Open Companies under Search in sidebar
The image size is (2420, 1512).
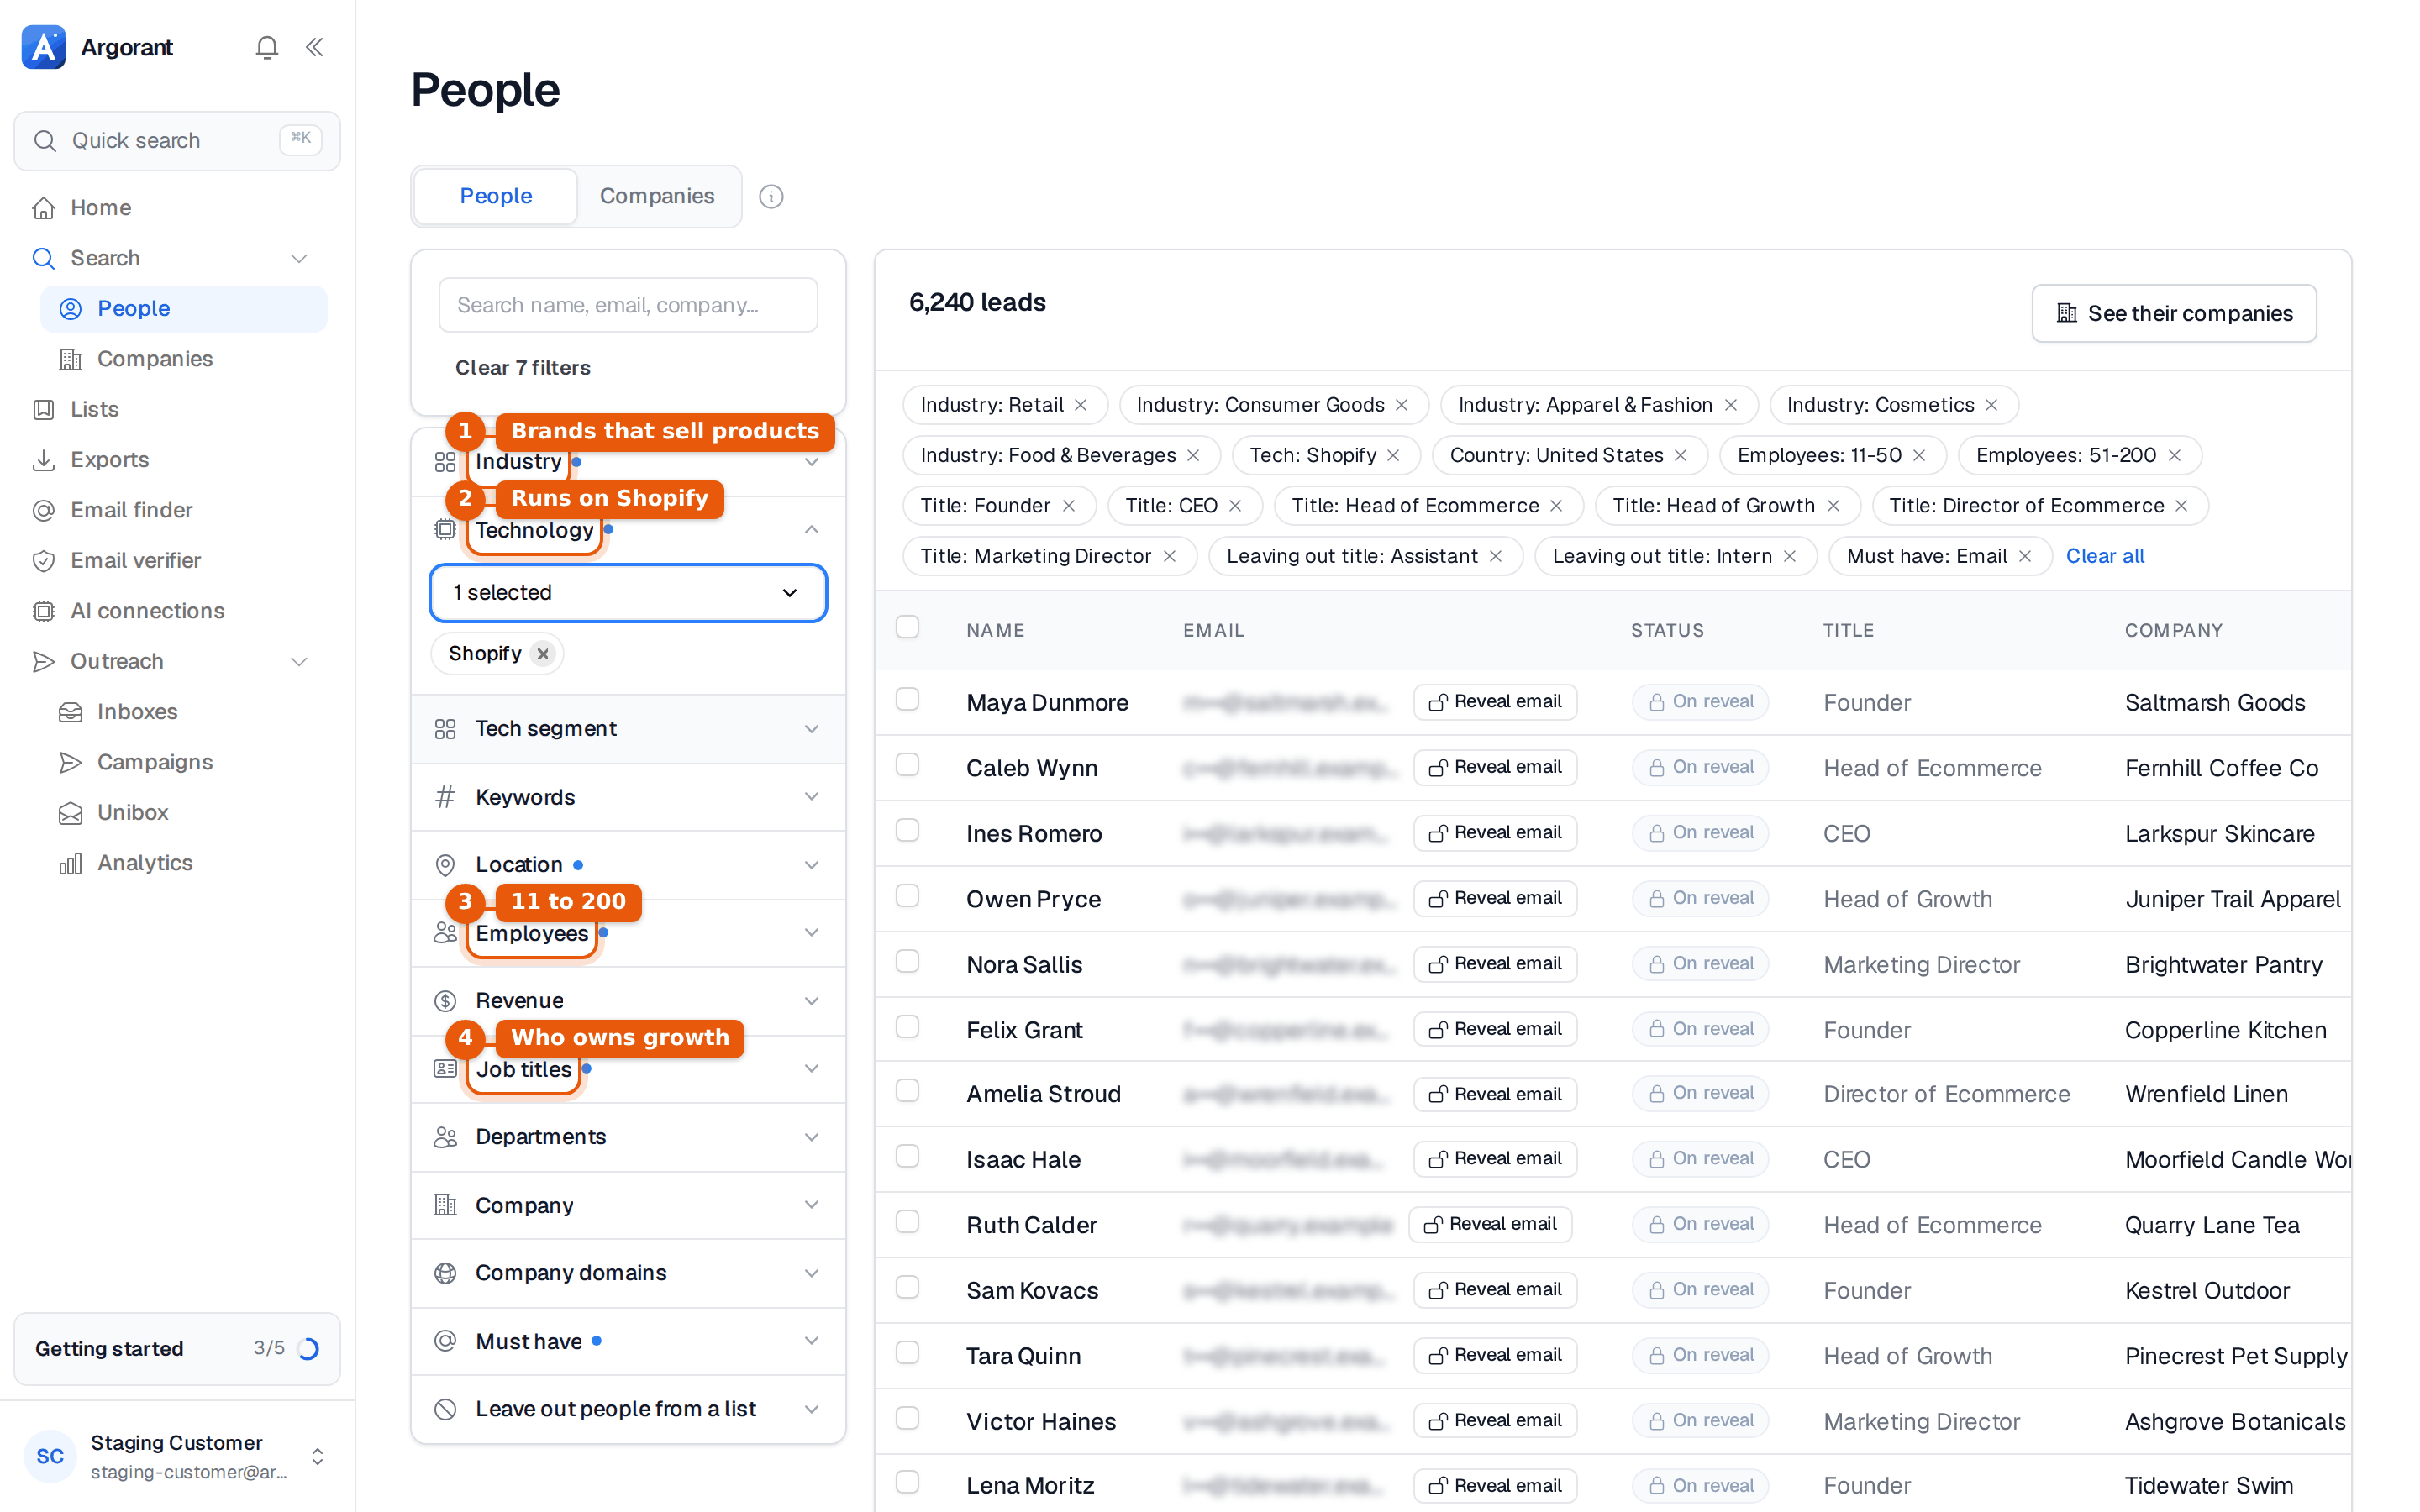point(184,359)
